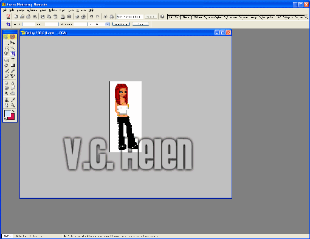Click the search text field in toolbar
This screenshot has width=310, height=239.
(x=130, y=16)
